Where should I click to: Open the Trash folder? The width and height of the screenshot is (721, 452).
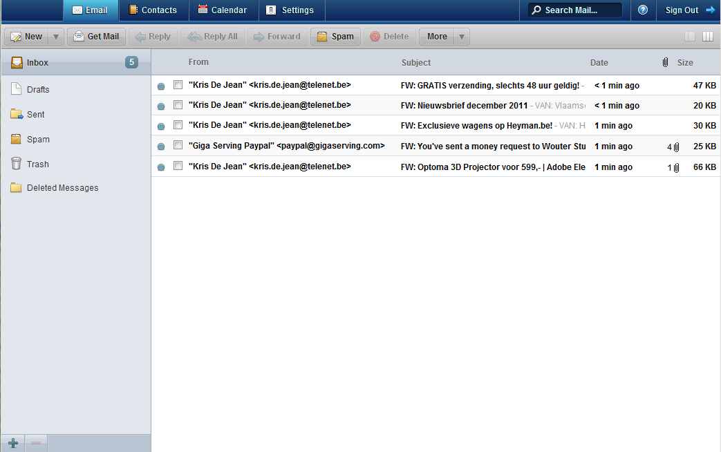[x=37, y=164]
